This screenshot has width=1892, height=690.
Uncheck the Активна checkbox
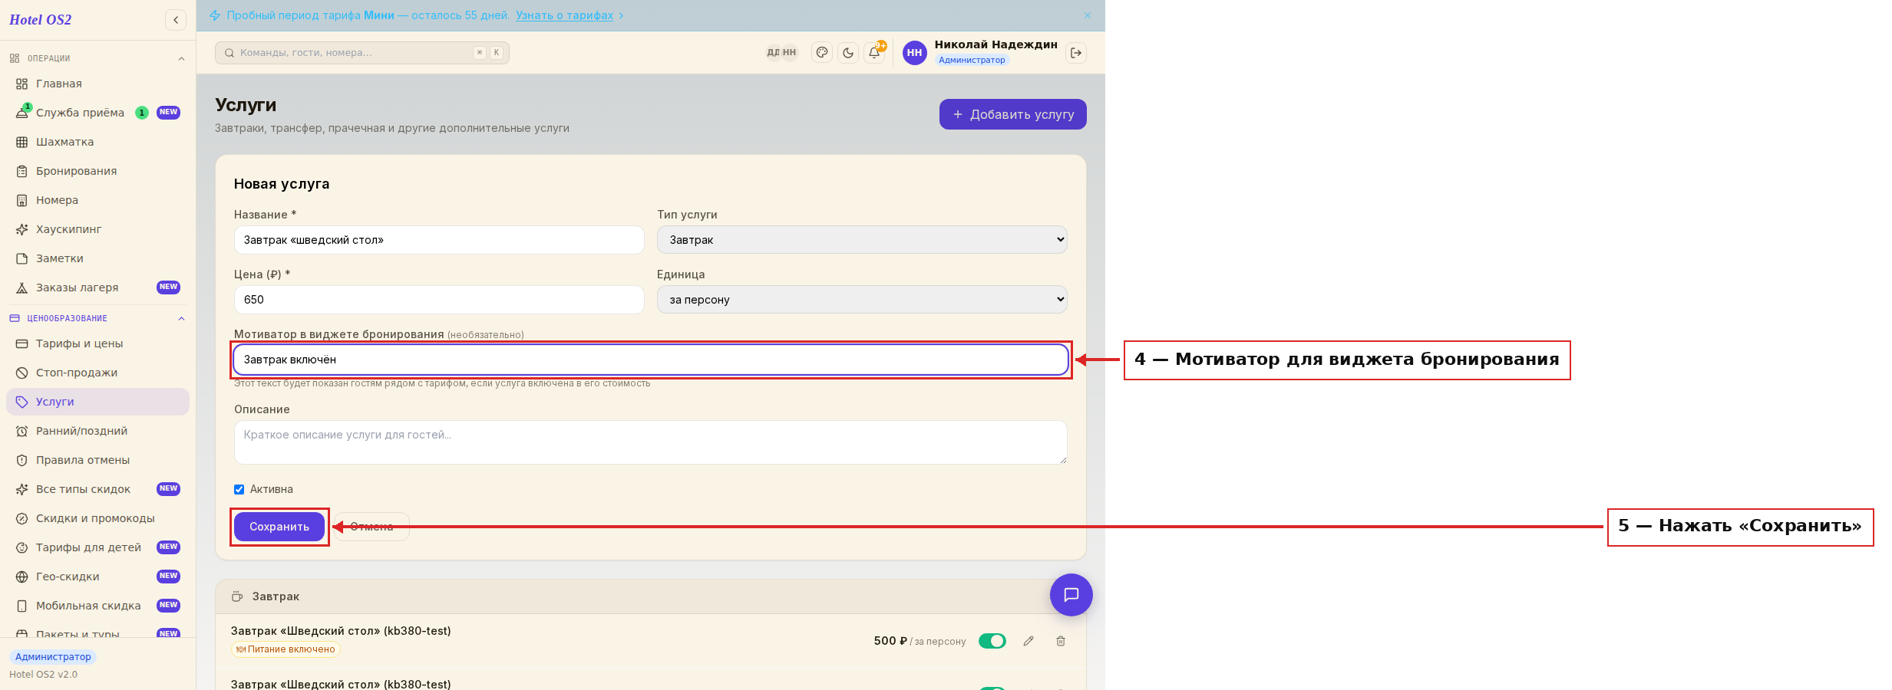tap(239, 489)
